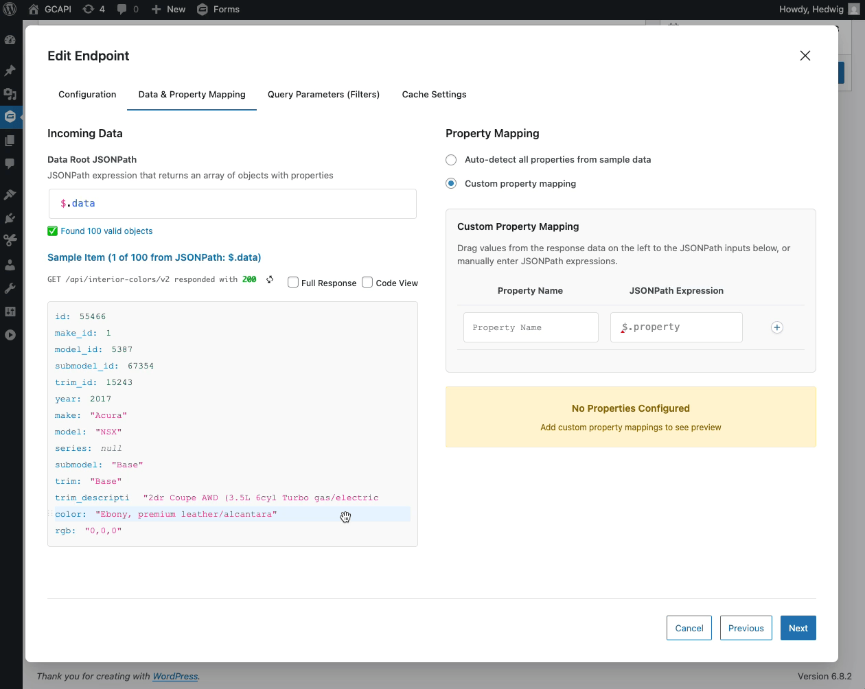Open the Dashboard sidebar icon
The width and height of the screenshot is (865, 689).
tap(10, 40)
